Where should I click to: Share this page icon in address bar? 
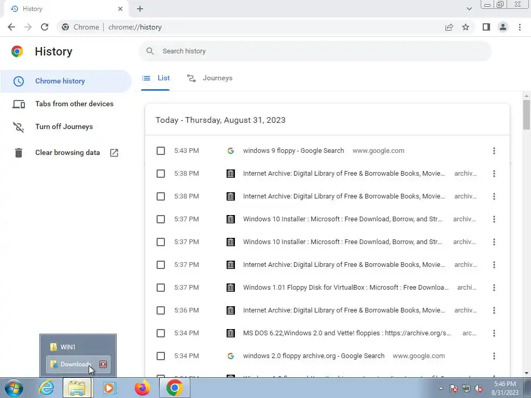pos(449,27)
